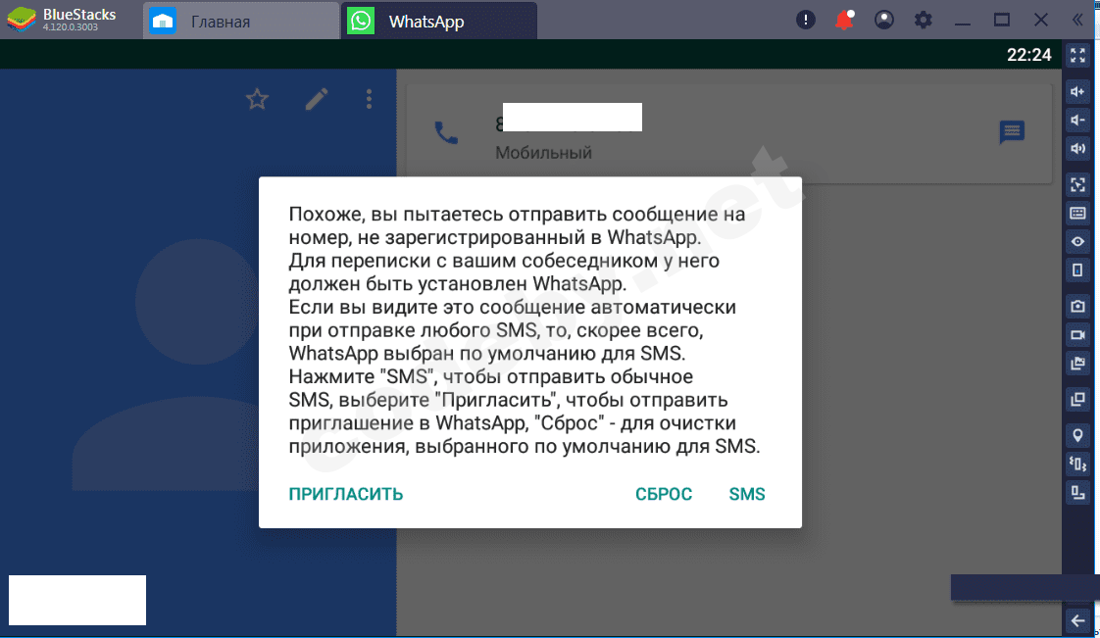Collapse the sidebar with the double chevron

tap(1077, 20)
